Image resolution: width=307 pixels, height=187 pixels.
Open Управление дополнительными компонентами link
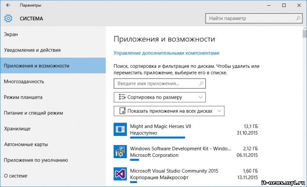point(166,53)
